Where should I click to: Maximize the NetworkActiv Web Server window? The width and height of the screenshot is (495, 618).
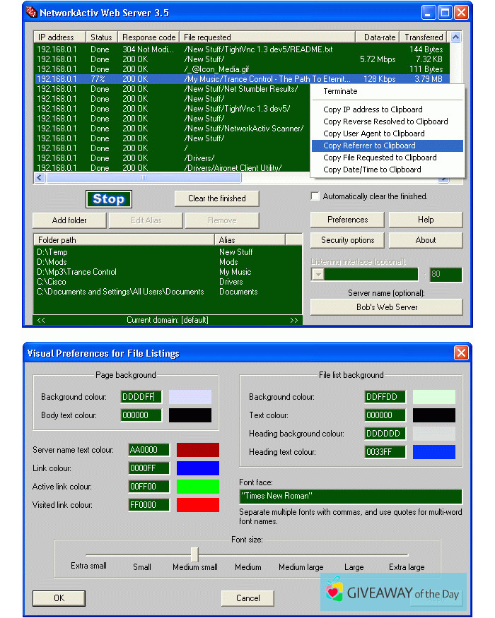pyautogui.click(x=445, y=13)
